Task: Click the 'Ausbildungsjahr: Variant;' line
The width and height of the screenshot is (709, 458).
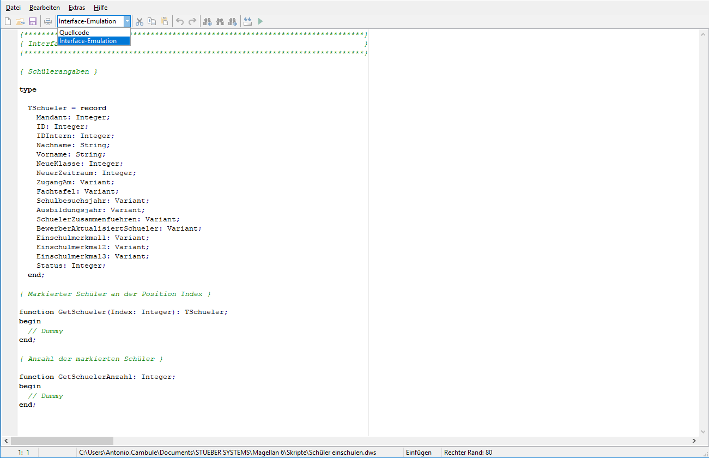Action: tap(90, 210)
